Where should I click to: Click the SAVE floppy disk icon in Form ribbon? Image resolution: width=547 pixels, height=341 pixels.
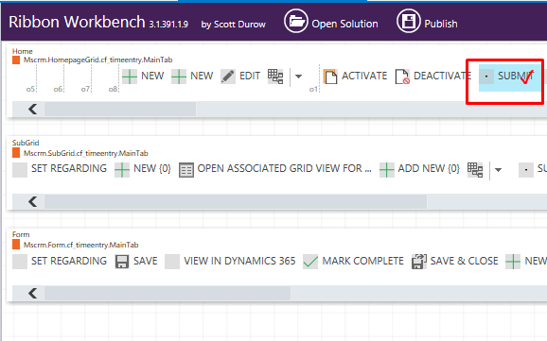[122, 262]
